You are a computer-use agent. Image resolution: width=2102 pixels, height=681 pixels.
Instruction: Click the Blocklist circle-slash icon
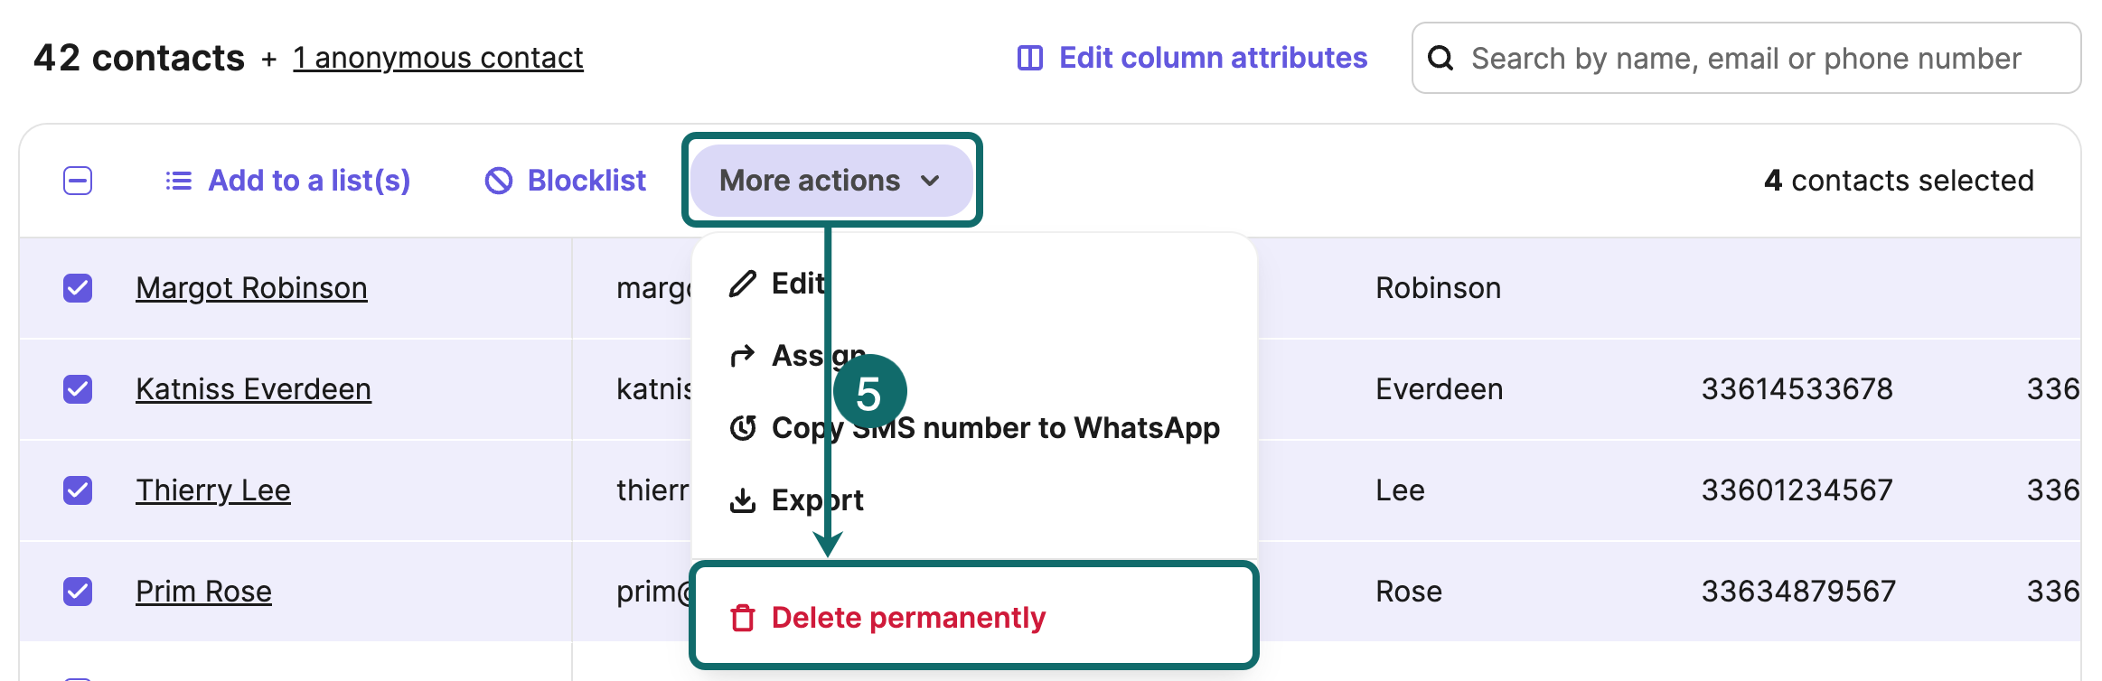[x=499, y=181]
